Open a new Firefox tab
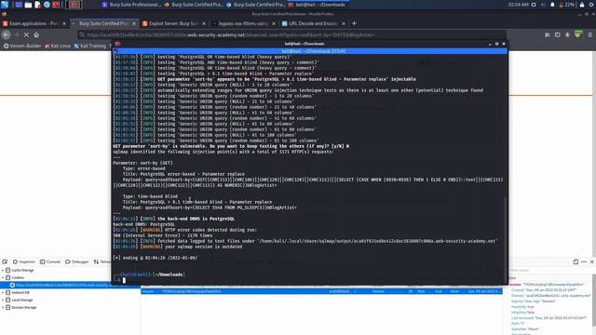This screenshot has height=335, width=596. click(x=354, y=23)
